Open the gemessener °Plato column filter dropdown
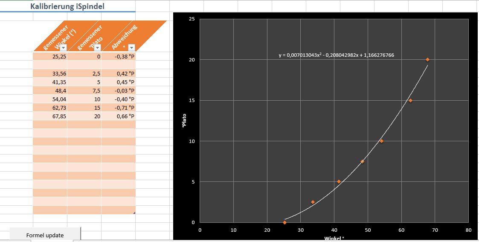 98,48
